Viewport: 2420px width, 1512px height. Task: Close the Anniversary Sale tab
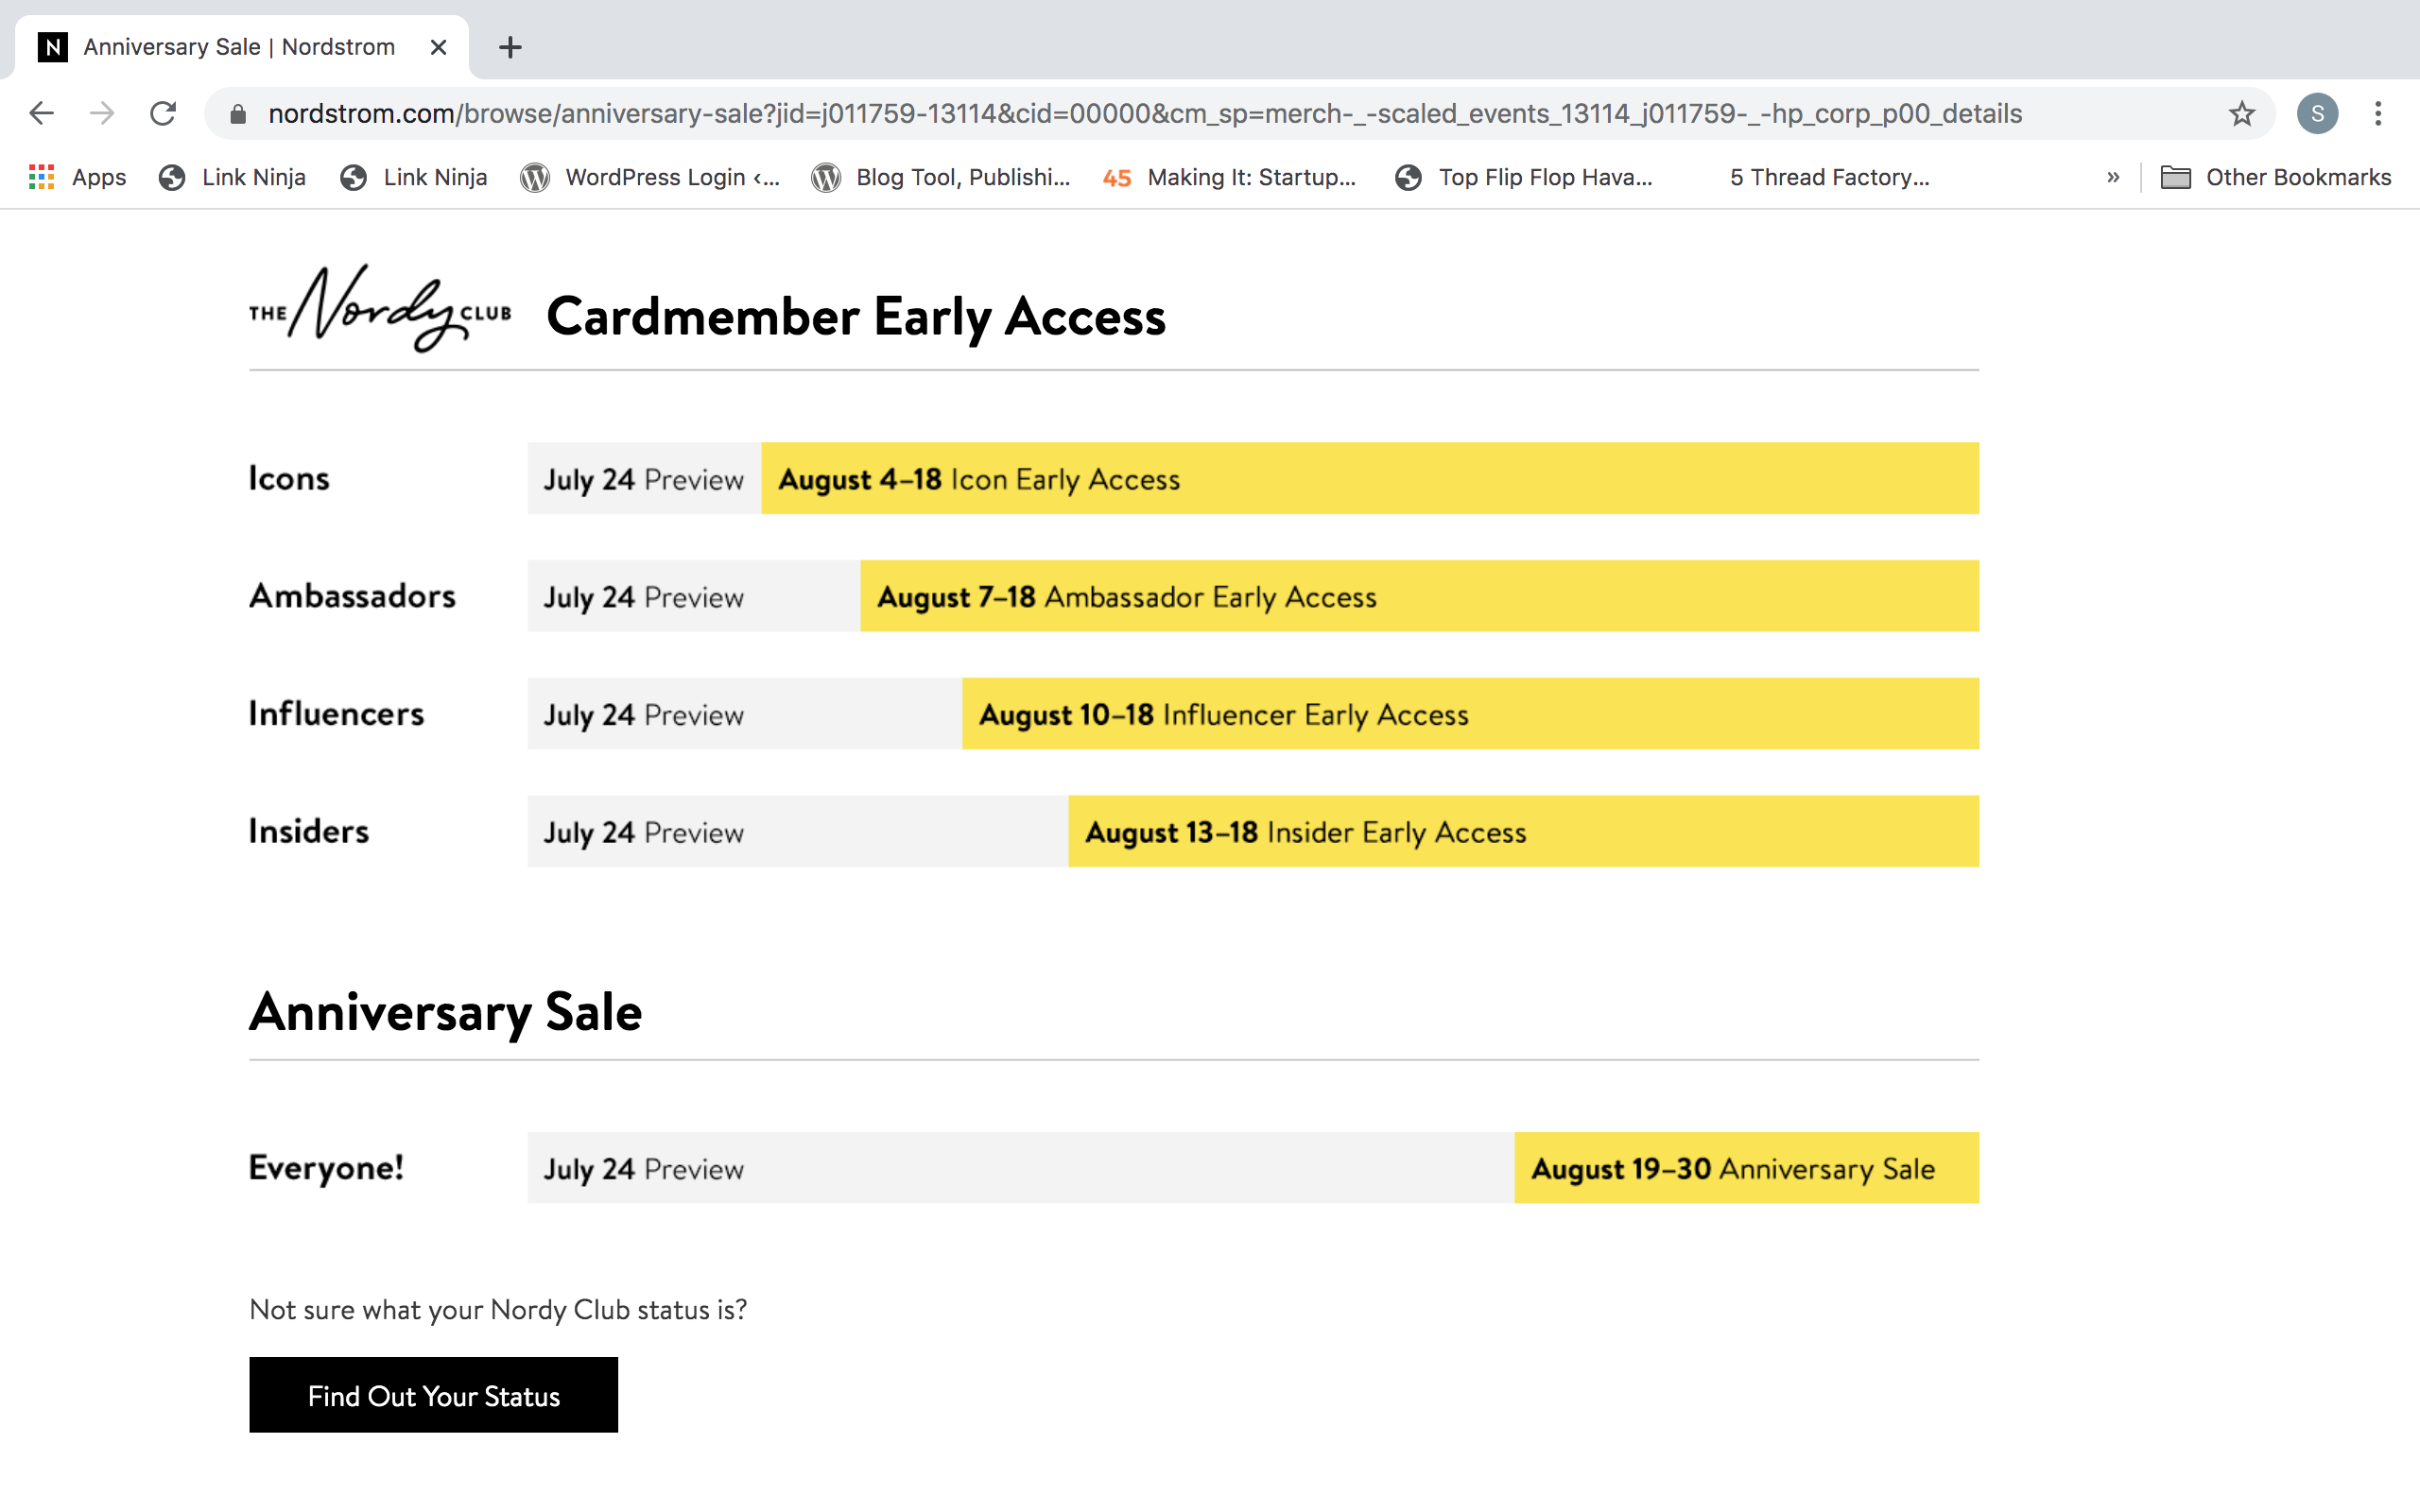coord(438,47)
